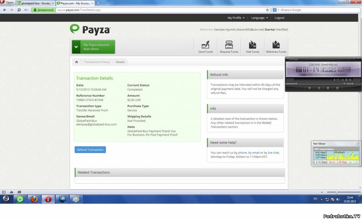
Task: Click the Withdraw Funds icon
Action: coord(276,47)
